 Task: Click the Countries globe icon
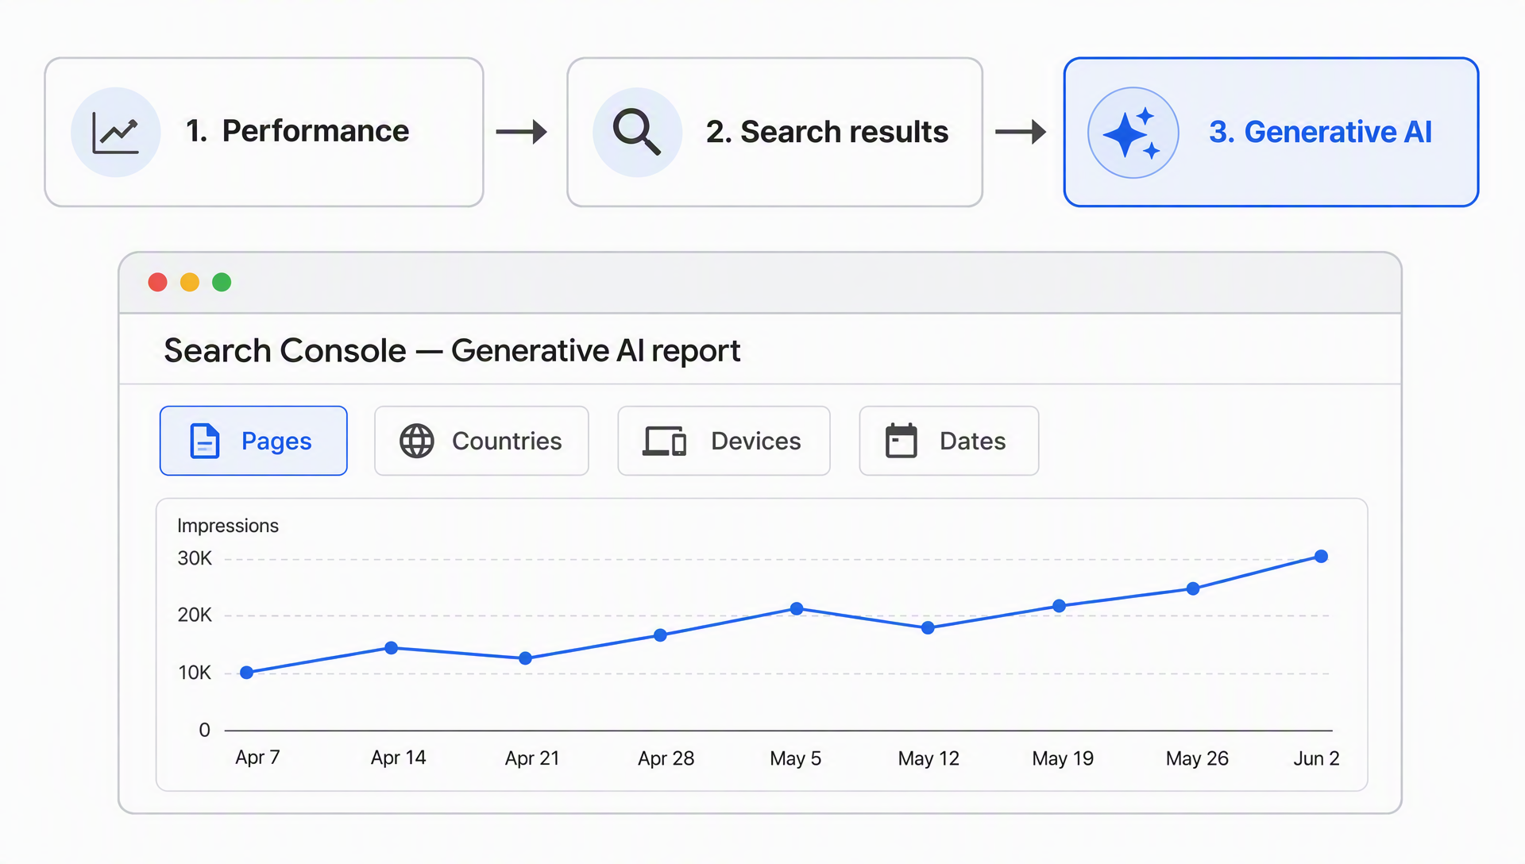pos(417,441)
